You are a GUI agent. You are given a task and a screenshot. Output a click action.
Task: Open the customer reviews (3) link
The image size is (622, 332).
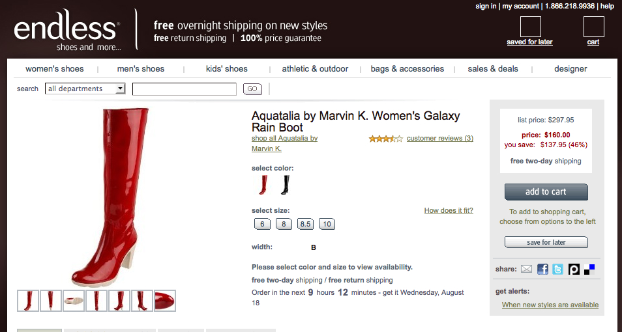tap(440, 139)
